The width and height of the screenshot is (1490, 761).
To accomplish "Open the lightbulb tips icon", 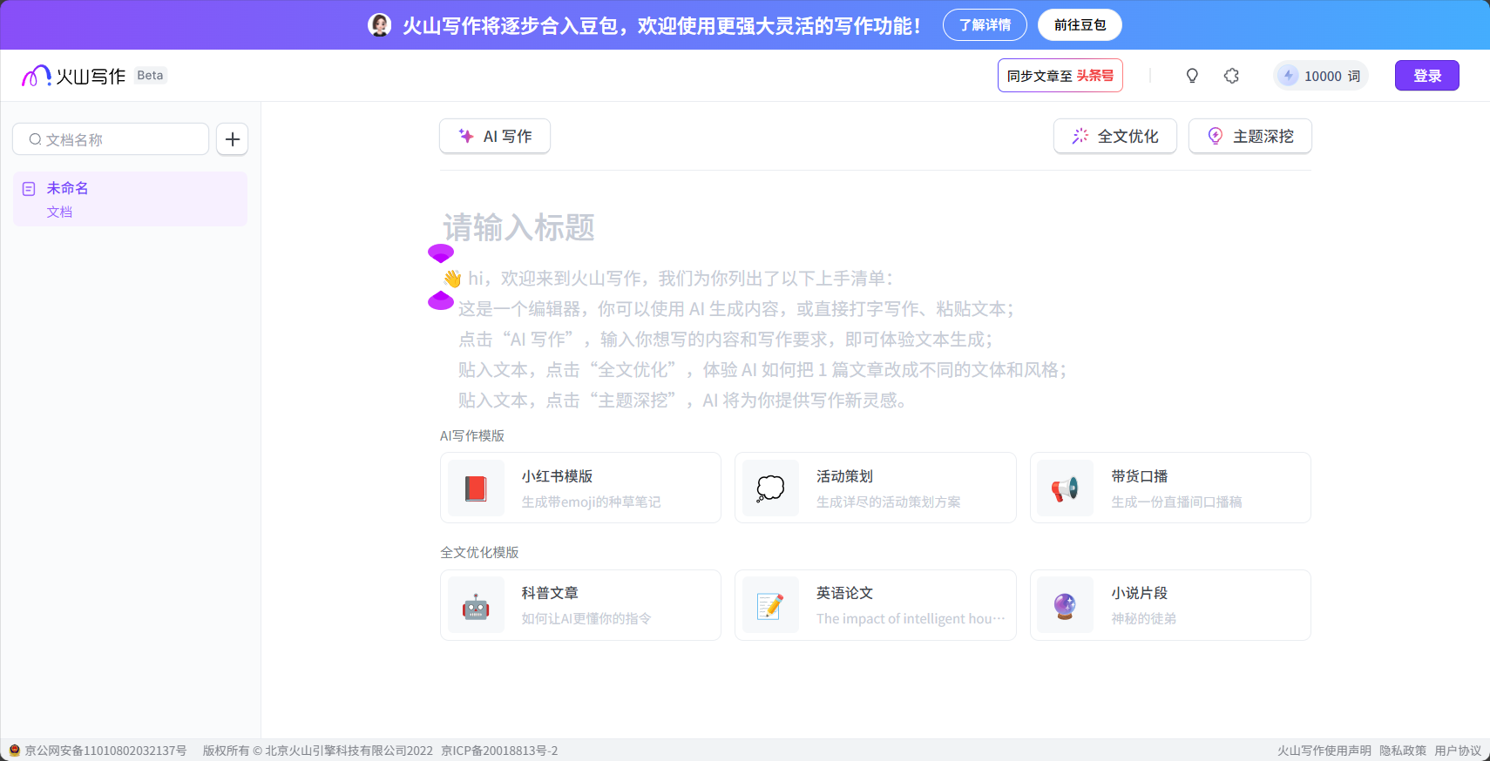I will [x=1192, y=76].
